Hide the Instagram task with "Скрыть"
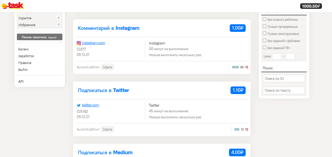This screenshot has width=332, height=157. [x=108, y=67]
